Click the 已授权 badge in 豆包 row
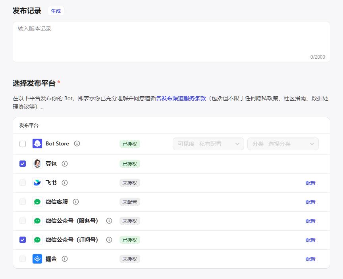 click(130, 164)
